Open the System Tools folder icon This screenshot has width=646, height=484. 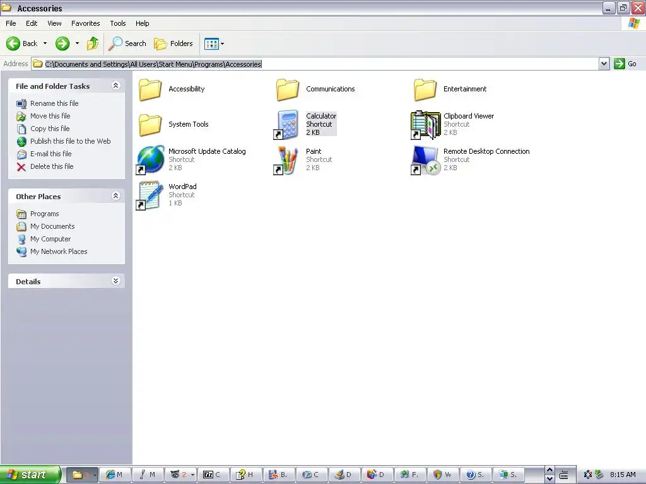point(150,125)
